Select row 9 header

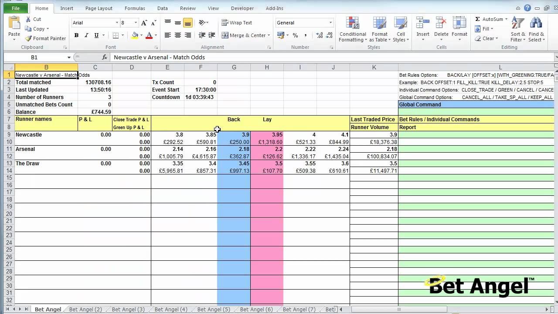(9, 134)
